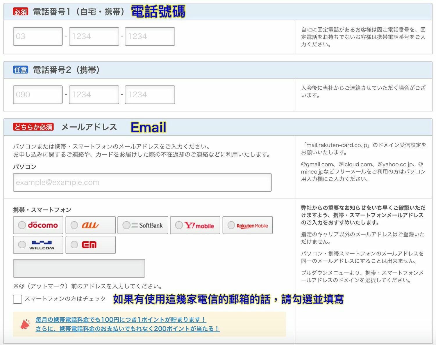
Task: Click the 電話番号1 area code box
Action: click(38, 36)
